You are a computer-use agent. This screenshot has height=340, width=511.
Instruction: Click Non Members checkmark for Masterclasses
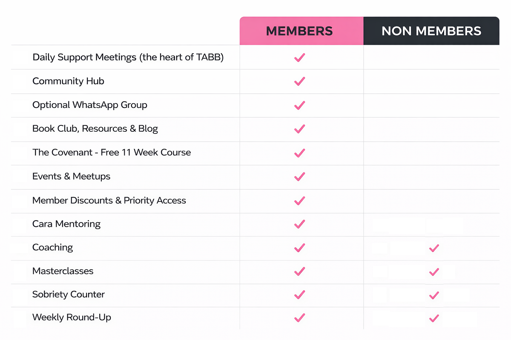[x=434, y=271]
